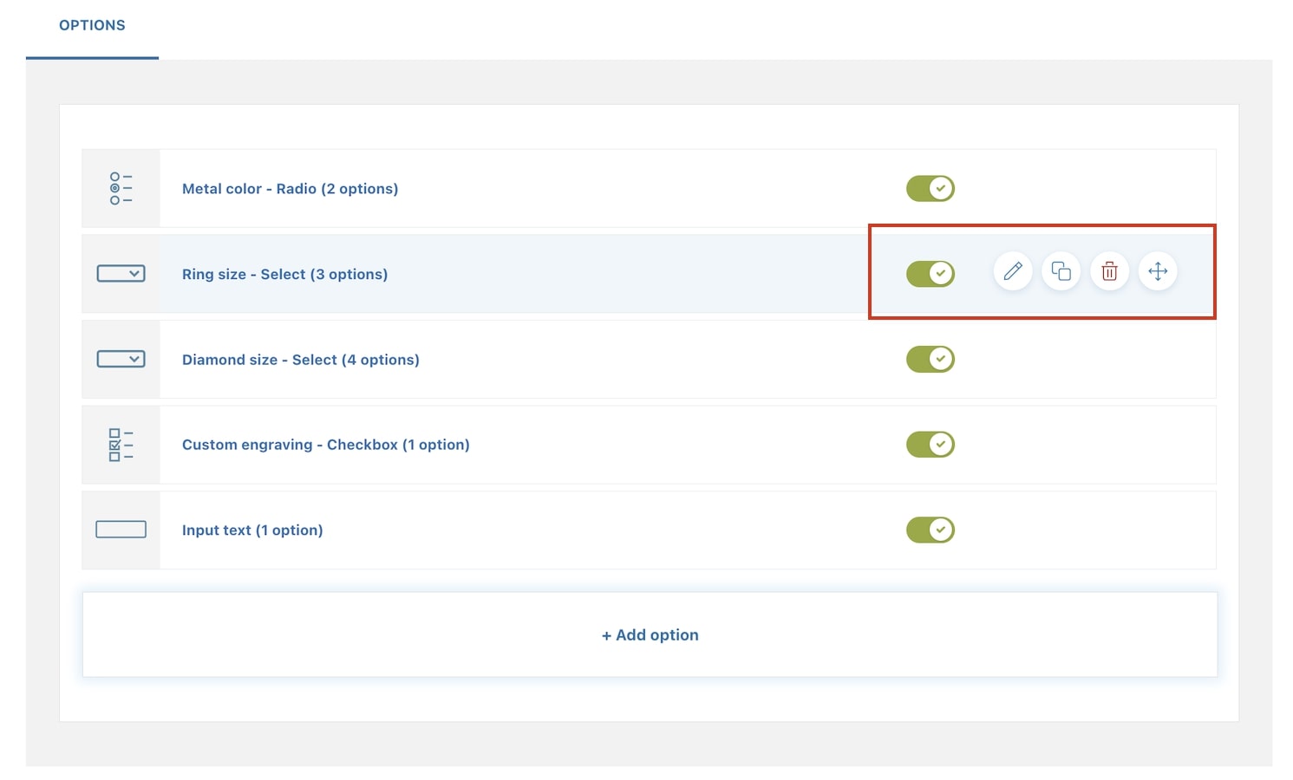Open Metal color - Radio (2 options)
1293x780 pixels.
pos(291,189)
